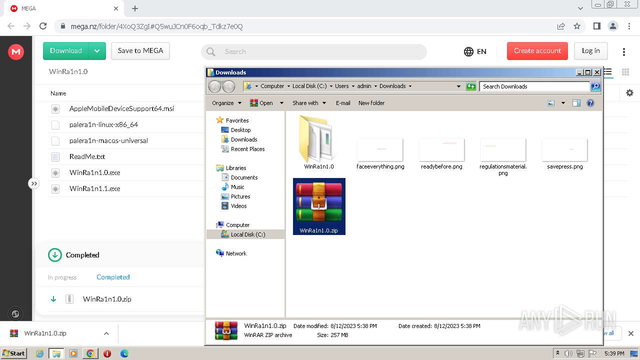
Task: Open the network icon in system tray
Action: 580,353
